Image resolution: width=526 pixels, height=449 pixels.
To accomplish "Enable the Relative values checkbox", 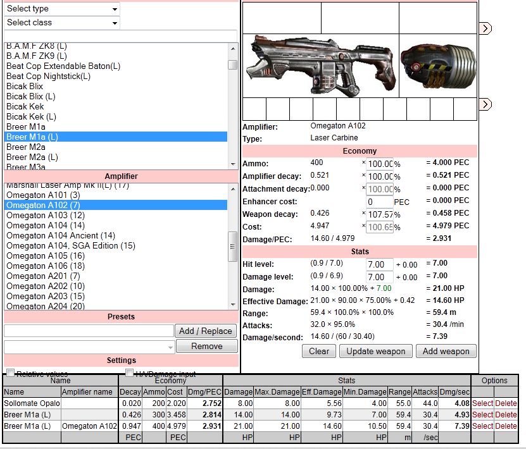I will tap(10, 373).
